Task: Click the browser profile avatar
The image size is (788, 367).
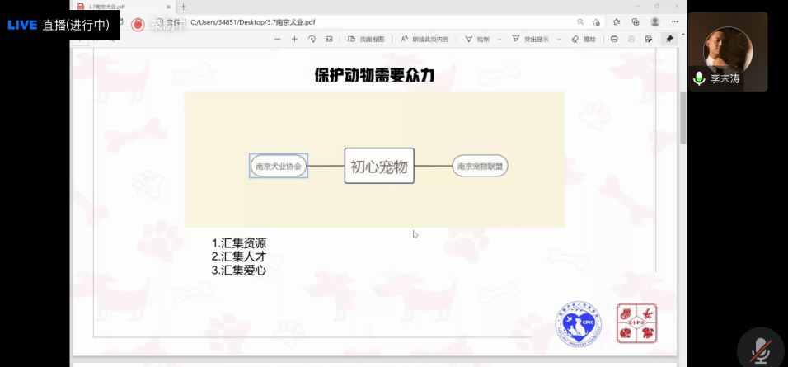Action: click(x=654, y=22)
